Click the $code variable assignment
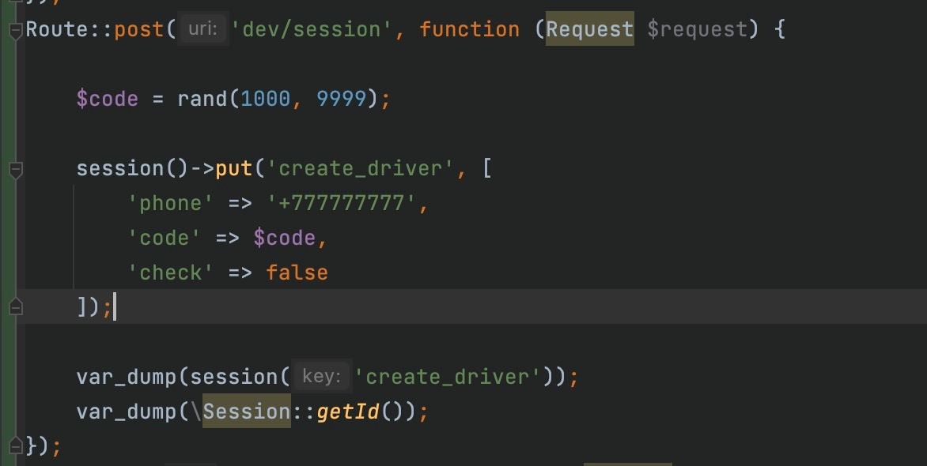This screenshot has height=466, width=927. [x=107, y=99]
